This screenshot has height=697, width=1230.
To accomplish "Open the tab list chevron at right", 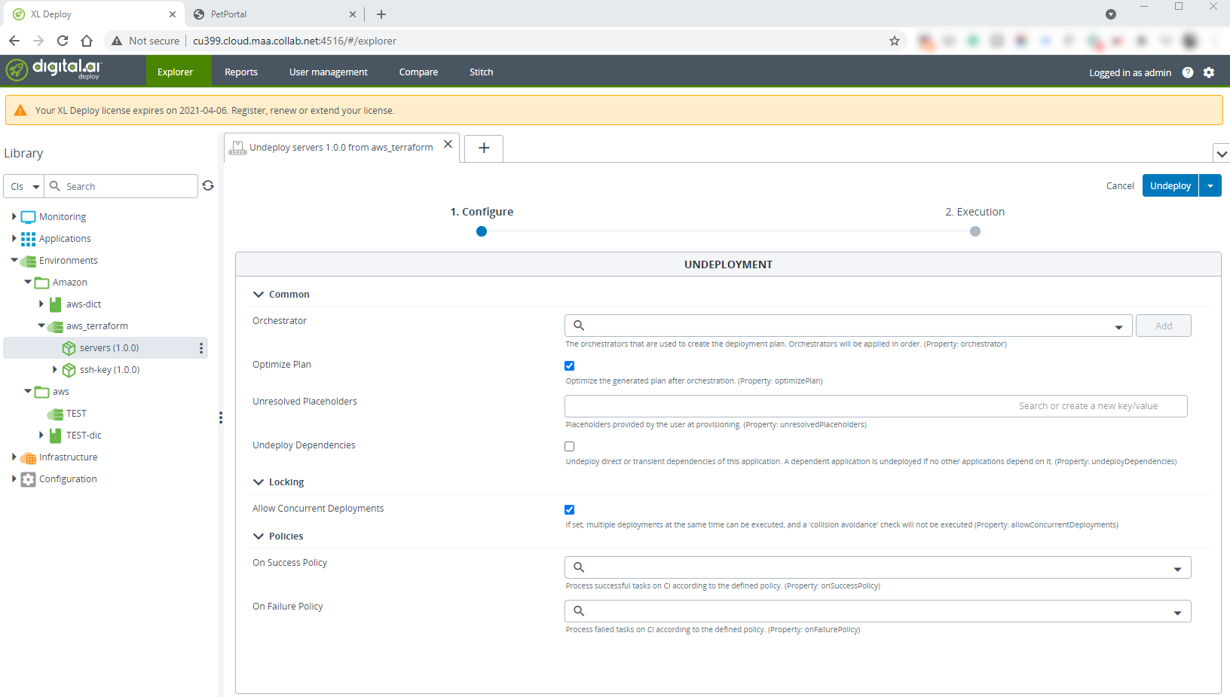I will point(1222,153).
